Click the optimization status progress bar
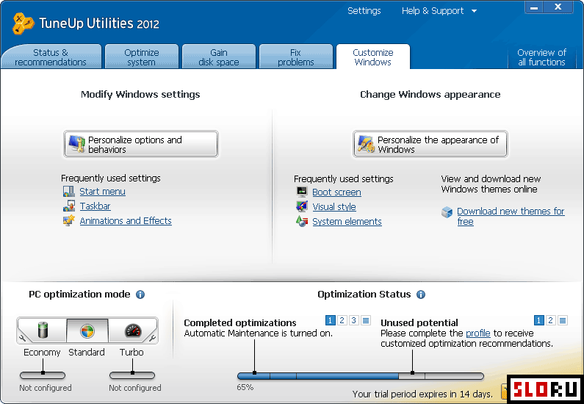This screenshot has height=404, width=584. pyautogui.click(x=361, y=376)
